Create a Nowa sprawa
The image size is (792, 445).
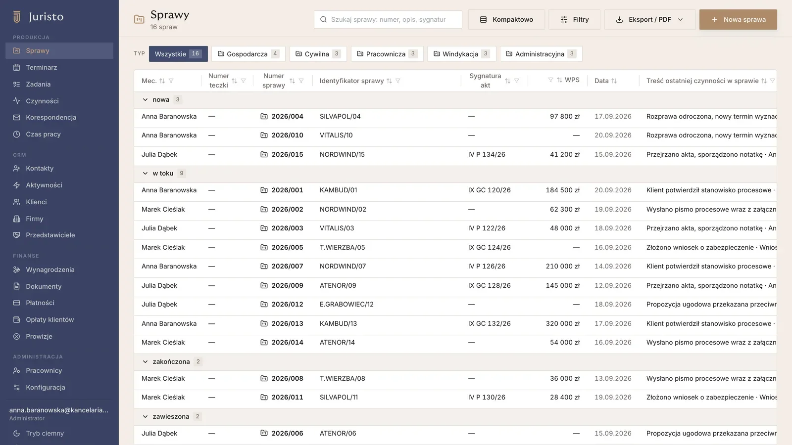[738, 20]
